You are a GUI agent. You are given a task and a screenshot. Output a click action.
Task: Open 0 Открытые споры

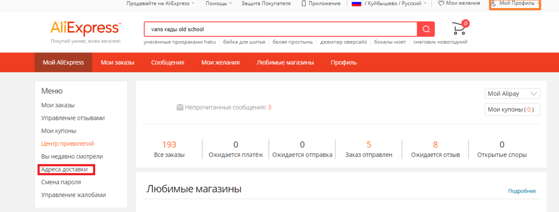click(502, 149)
